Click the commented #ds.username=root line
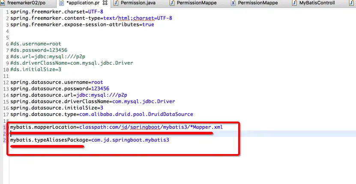The width and height of the screenshot is (356, 184). 36,44
